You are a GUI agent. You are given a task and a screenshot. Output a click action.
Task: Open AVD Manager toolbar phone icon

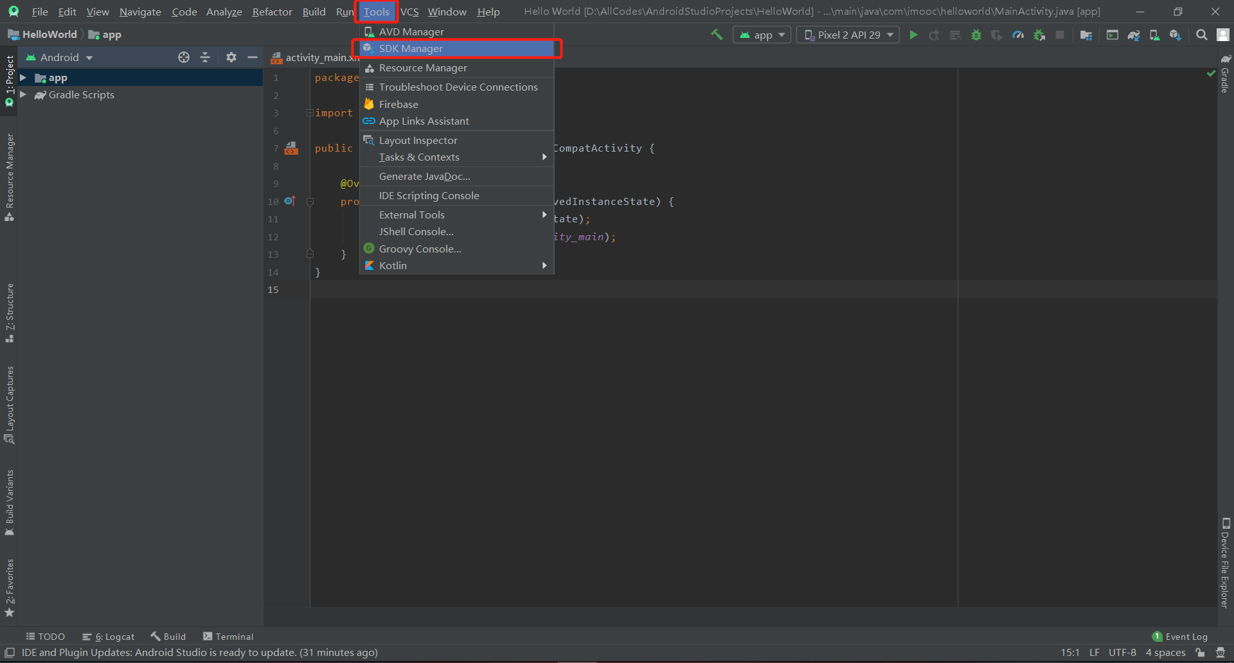(x=1154, y=35)
